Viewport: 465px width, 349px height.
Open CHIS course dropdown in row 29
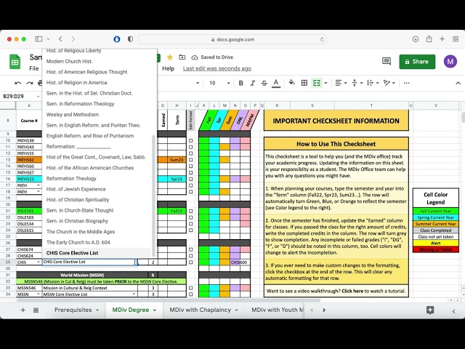click(x=39, y=262)
